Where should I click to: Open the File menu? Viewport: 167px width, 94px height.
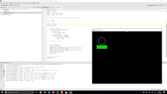1,3
